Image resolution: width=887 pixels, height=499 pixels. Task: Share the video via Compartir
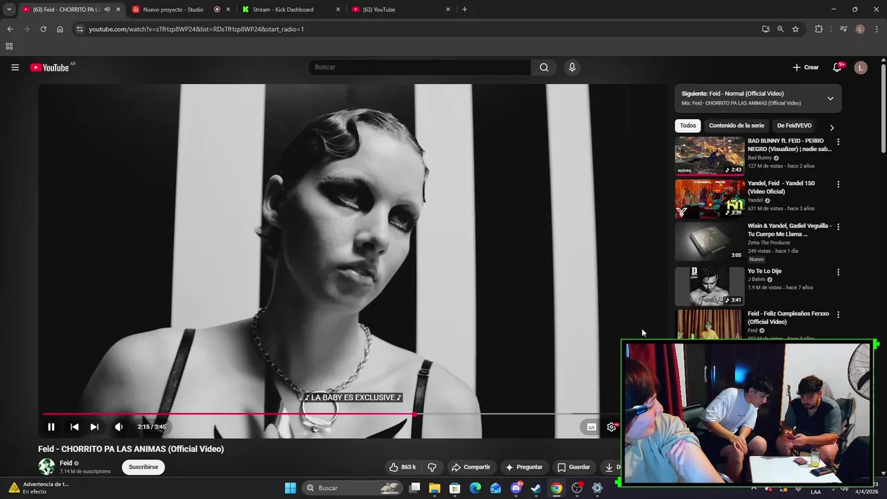471,467
